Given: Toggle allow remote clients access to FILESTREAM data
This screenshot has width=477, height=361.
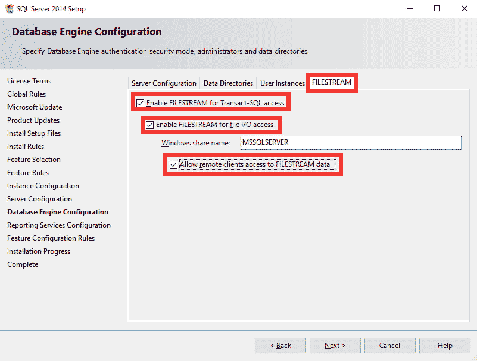Looking at the screenshot, I should [x=172, y=164].
